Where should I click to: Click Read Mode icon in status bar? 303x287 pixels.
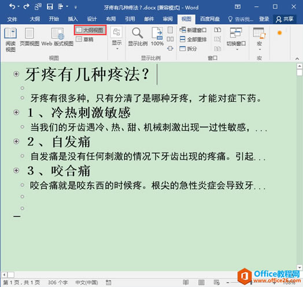click(186, 282)
